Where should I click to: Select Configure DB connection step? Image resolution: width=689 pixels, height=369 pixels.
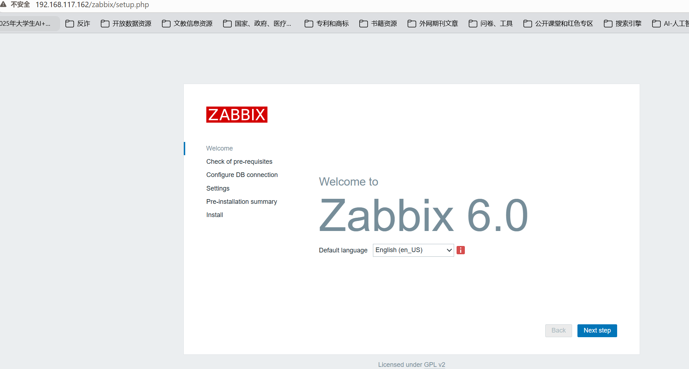pos(242,175)
